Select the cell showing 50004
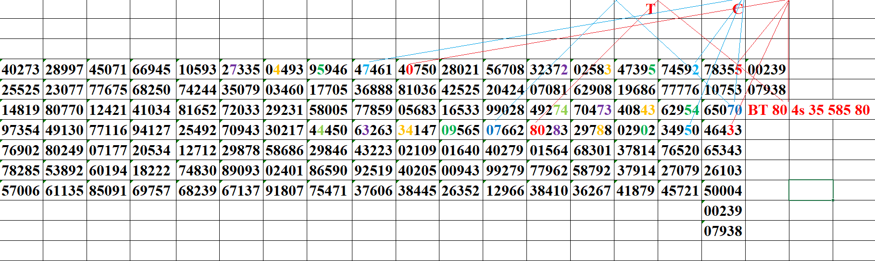875x261 pixels. (723, 191)
